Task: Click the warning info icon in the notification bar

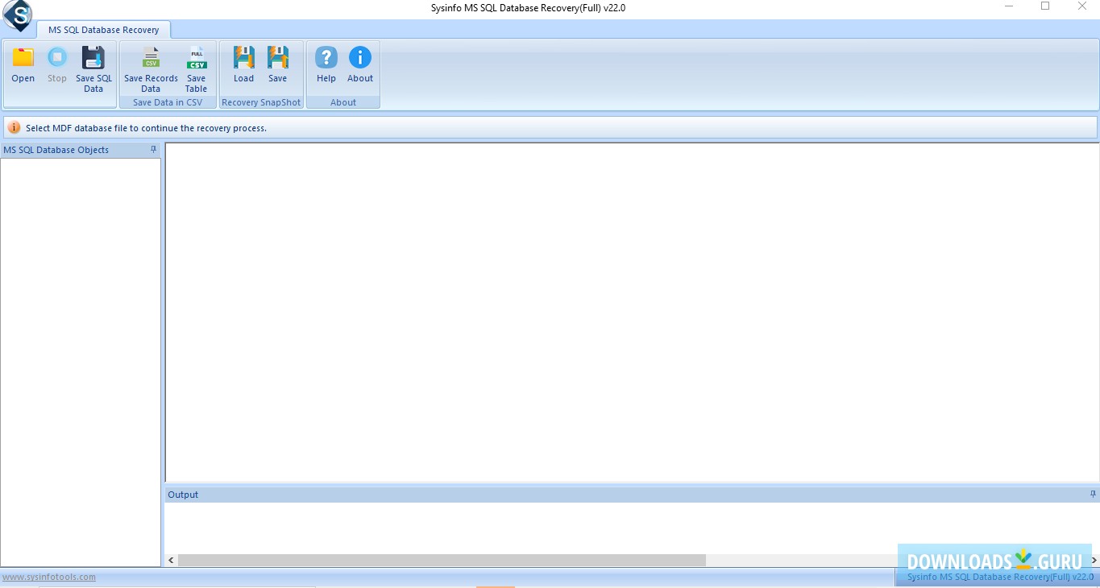Action: coord(15,127)
